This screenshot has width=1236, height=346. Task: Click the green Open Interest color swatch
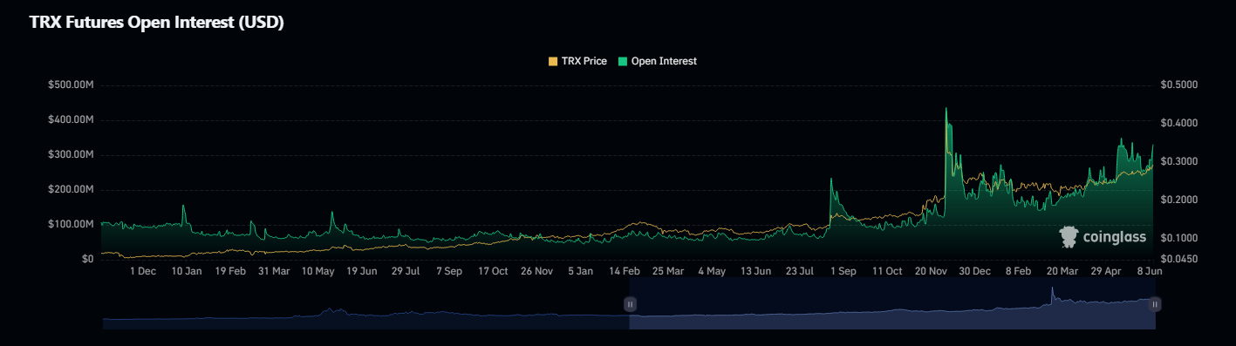pos(623,61)
